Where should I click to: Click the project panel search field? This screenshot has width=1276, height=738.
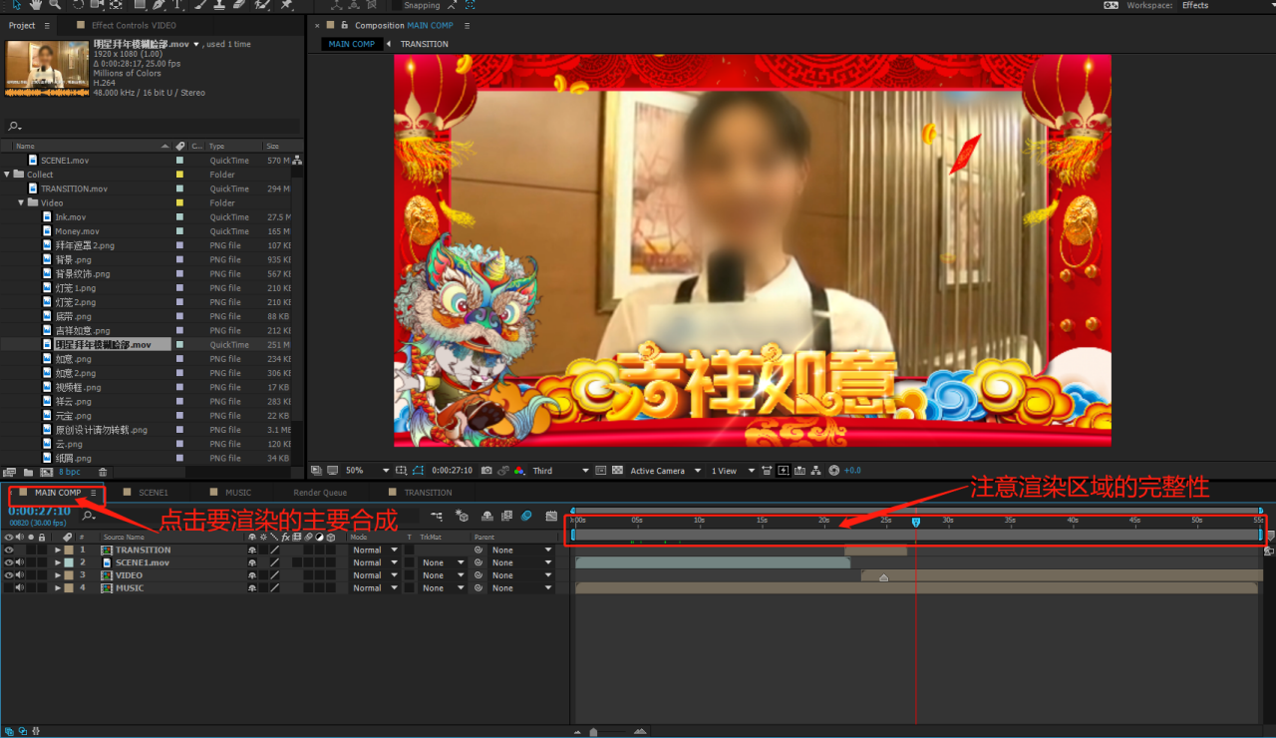152,127
